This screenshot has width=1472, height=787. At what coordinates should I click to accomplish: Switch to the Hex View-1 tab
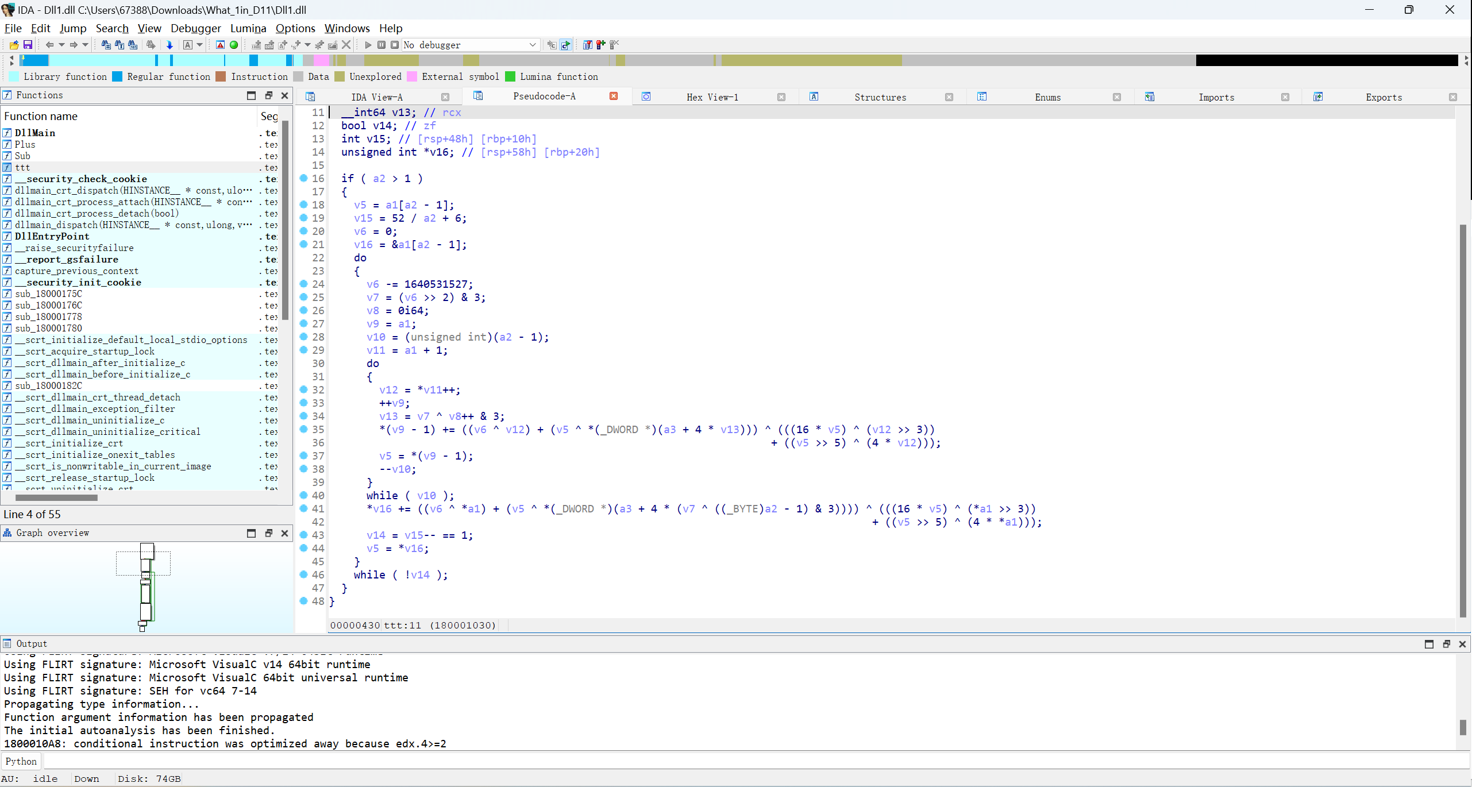pyautogui.click(x=712, y=97)
